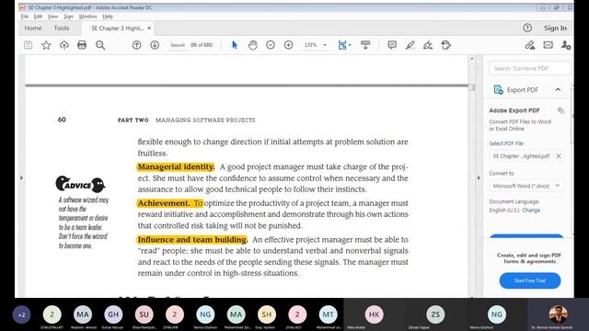The height and width of the screenshot is (331, 589).
Task: Switch to the Tools tab
Action: [x=62, y=29]
